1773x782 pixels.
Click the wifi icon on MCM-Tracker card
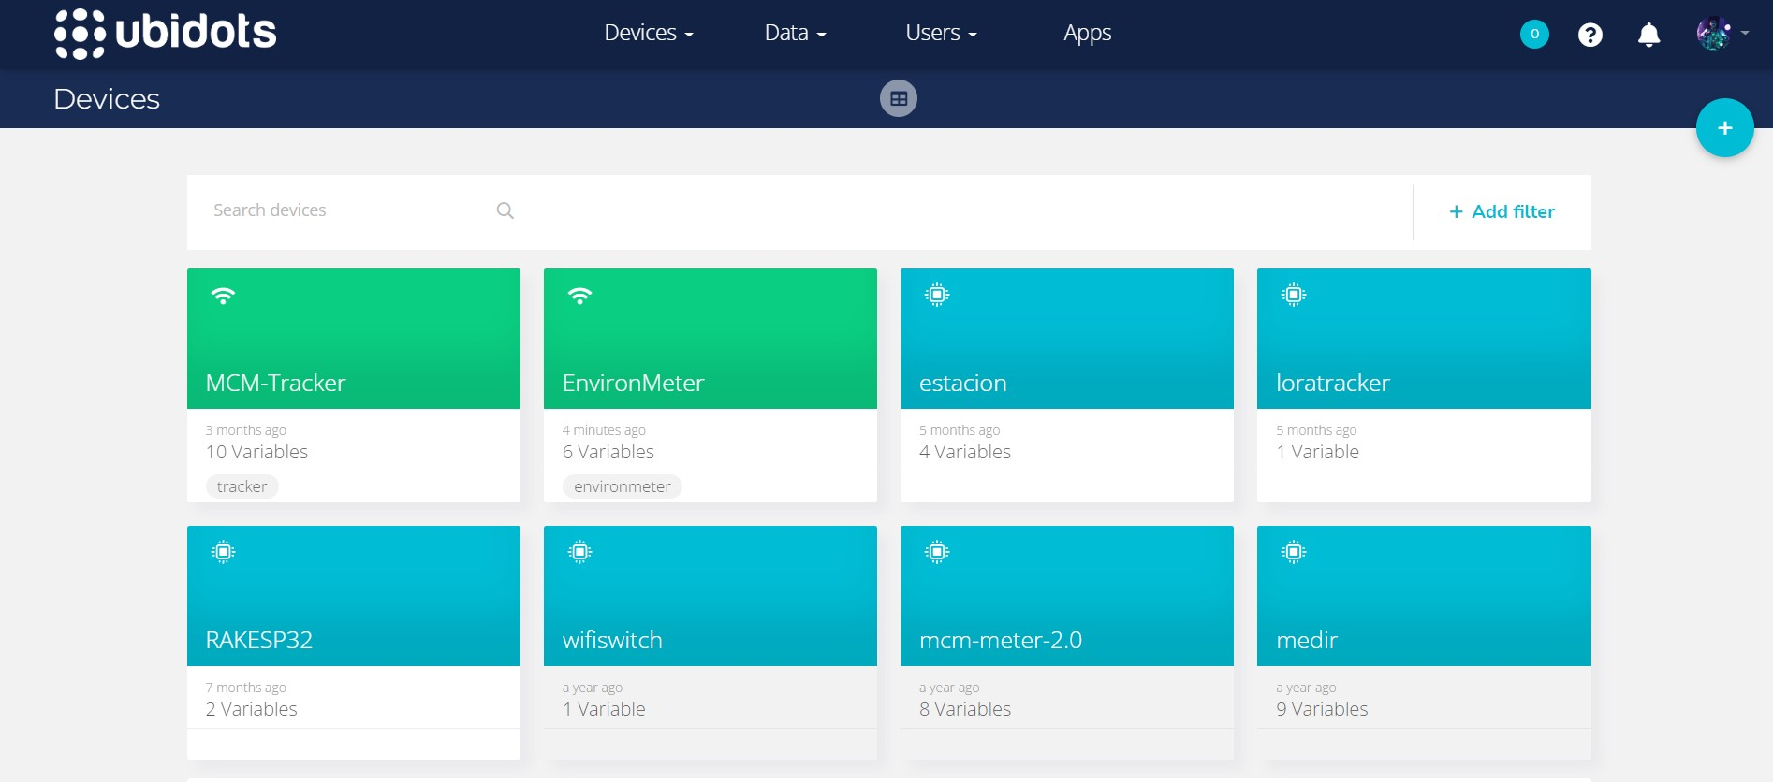223,296
